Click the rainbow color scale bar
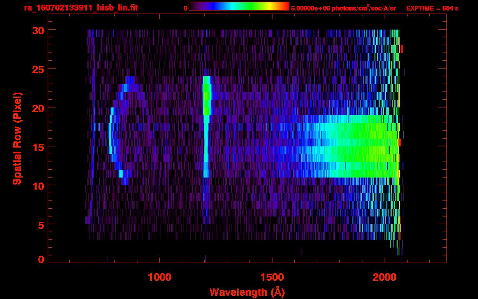 pos(239,6)
